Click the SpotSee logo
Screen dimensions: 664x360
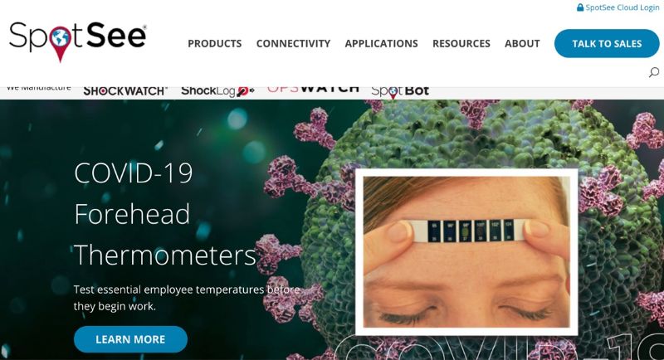78,41
